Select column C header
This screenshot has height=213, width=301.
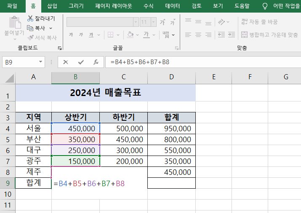(124, 77)
